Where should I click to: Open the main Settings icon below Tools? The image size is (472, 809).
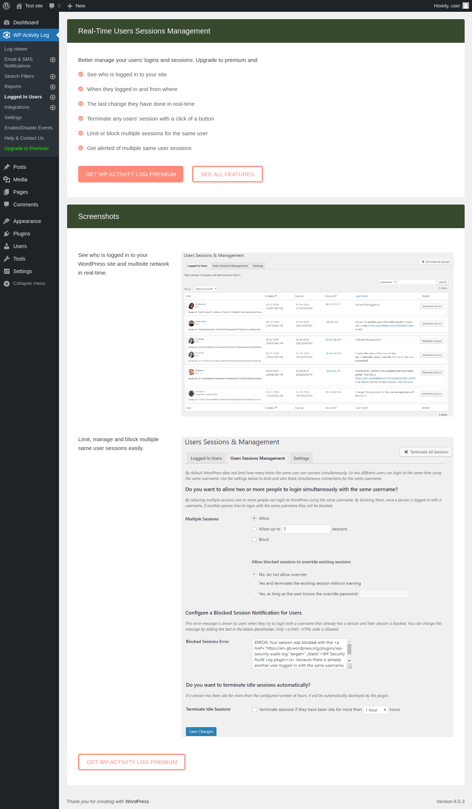click(7, 271)
